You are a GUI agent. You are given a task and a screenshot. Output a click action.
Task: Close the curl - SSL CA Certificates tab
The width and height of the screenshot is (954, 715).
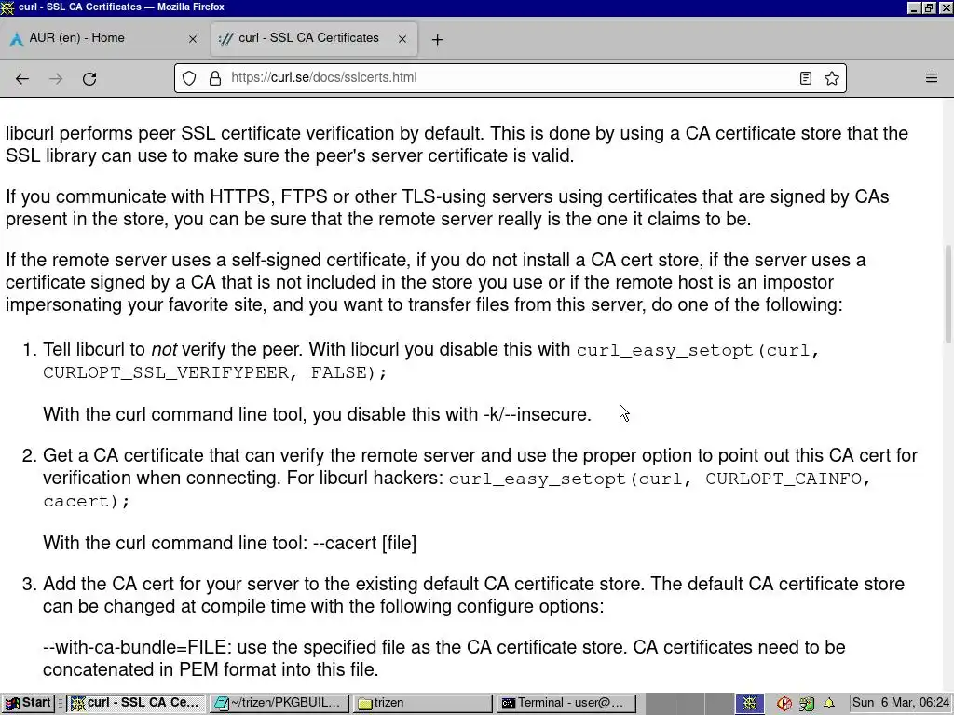(x=402, y=39)
